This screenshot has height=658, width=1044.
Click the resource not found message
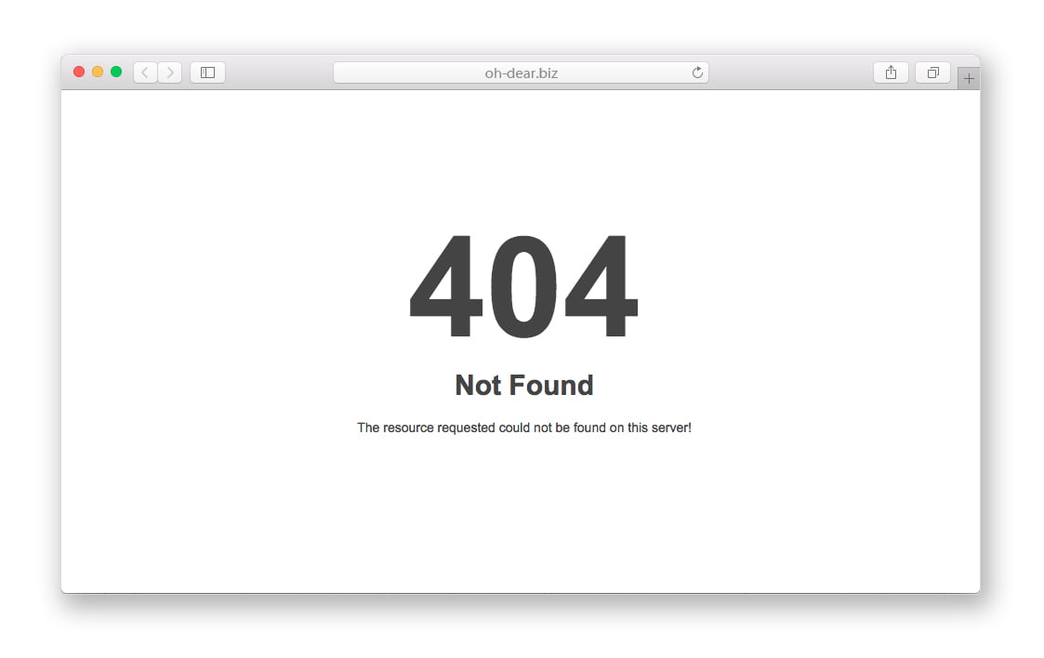pos(524,428)
